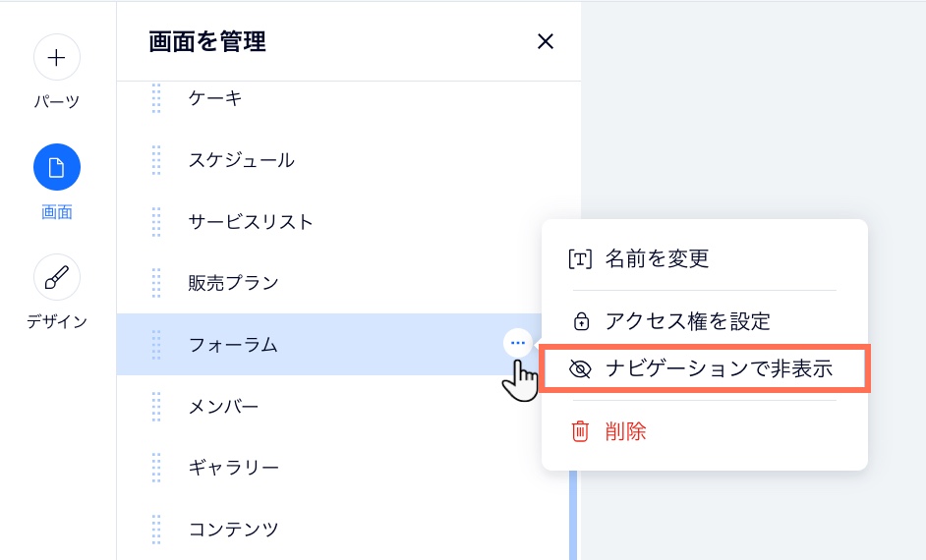Image resolution: width=926 pixels, height=560 pixels.
Task: Select the ケーキ page in list
Action: coord(215,98)
